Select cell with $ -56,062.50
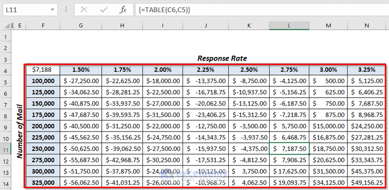This screenshot has height=190, width=389. (x=81, y=182)
